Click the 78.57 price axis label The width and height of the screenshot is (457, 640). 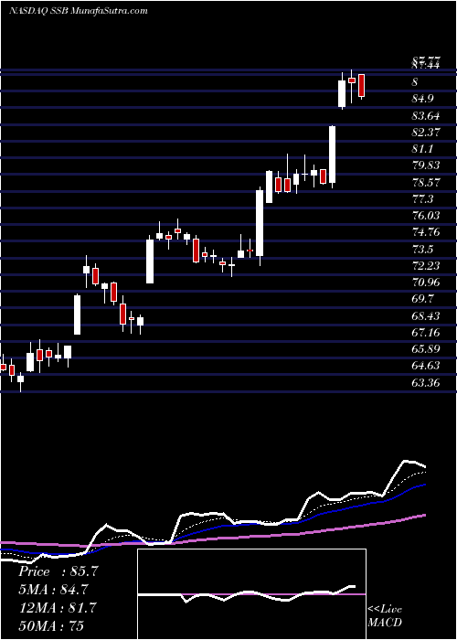coord(427,183)
